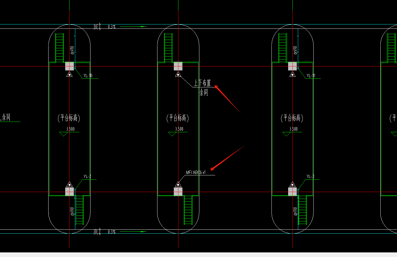Select the YL-2 pipe label

click(87, 177)
